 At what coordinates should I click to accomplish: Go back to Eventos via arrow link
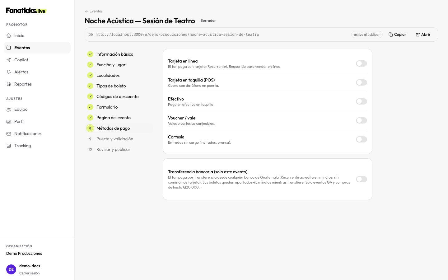coord(94,11)
